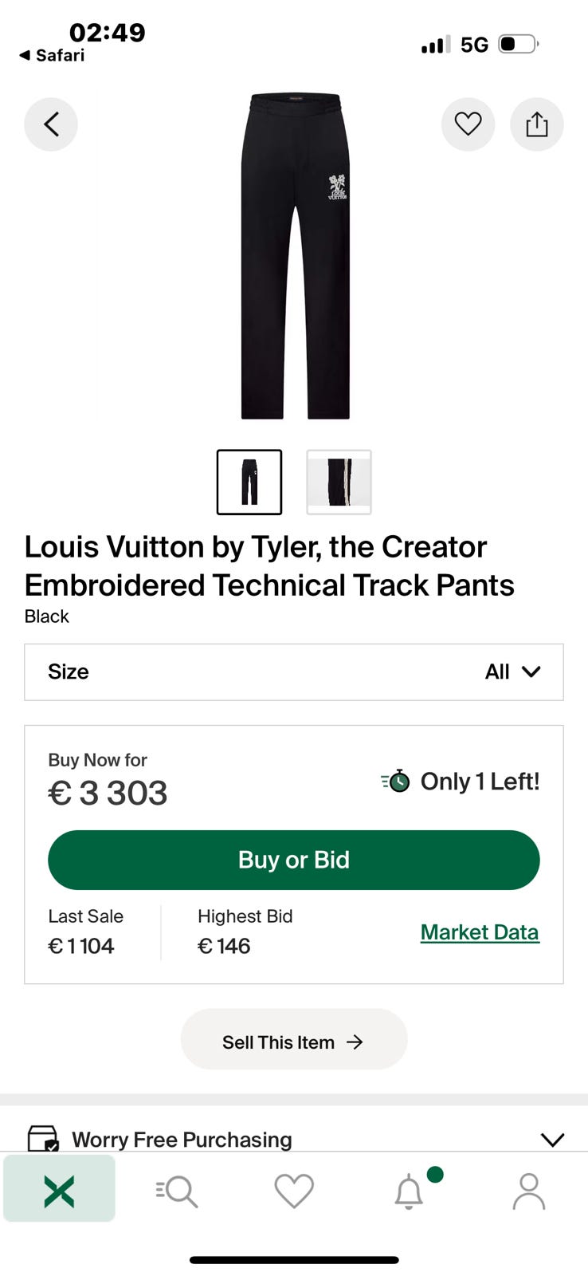Screen dimensions: 588x1276
Task: Select the second side-stripe thumbnail
Action: tap(339, 482)
